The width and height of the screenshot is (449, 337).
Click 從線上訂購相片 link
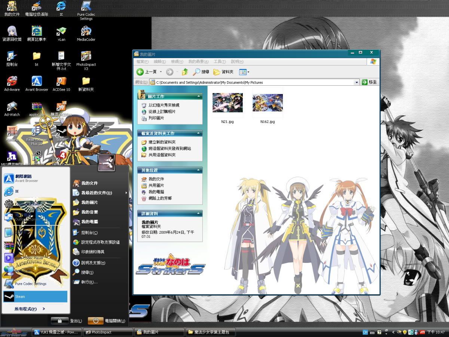pyautogui.click(x=162, y=112)
